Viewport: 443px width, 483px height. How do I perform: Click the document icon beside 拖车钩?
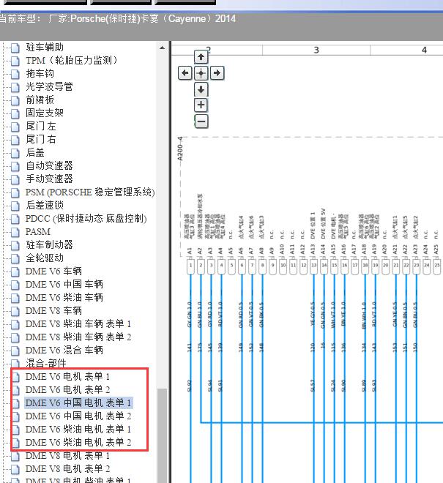(x=15, y=74)
